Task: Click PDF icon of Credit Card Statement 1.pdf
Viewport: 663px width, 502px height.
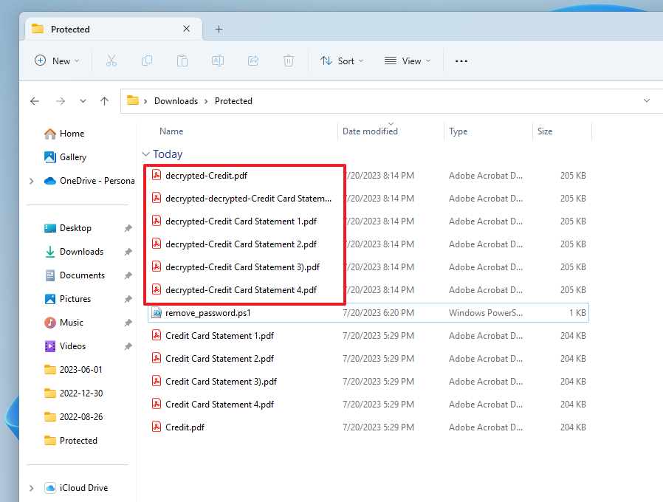Action: coord(157,335)
